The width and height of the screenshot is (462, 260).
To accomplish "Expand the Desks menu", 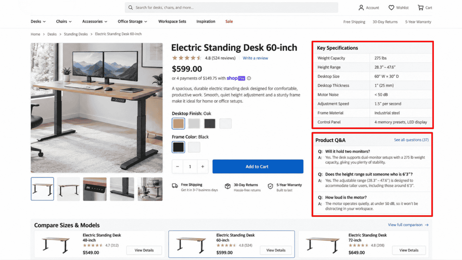I will 38,22.
